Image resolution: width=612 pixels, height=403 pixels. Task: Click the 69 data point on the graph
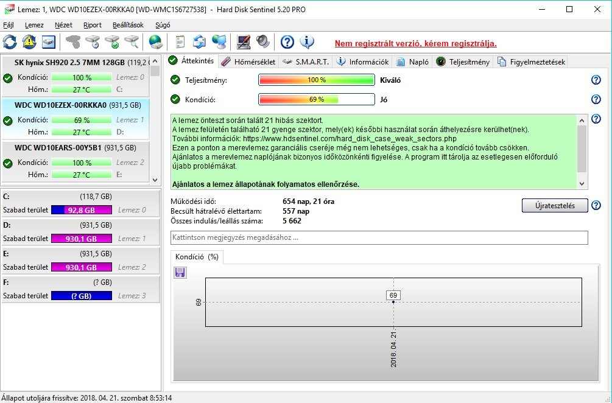click(393, 301)
